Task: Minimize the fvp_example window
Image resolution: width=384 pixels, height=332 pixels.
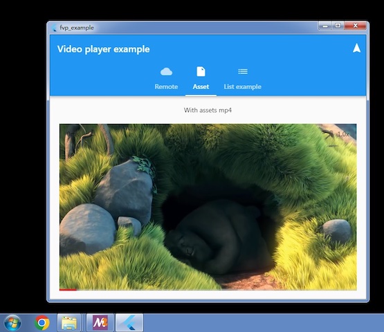Action: (325, 26)
